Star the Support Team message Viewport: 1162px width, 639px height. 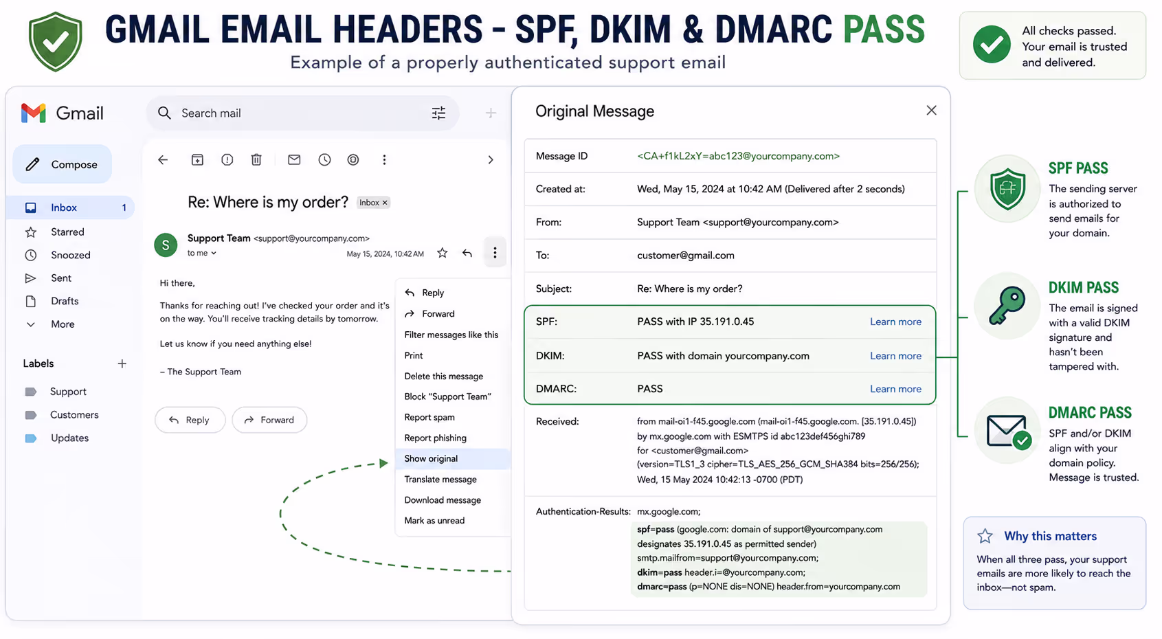[x=443, y=253]
